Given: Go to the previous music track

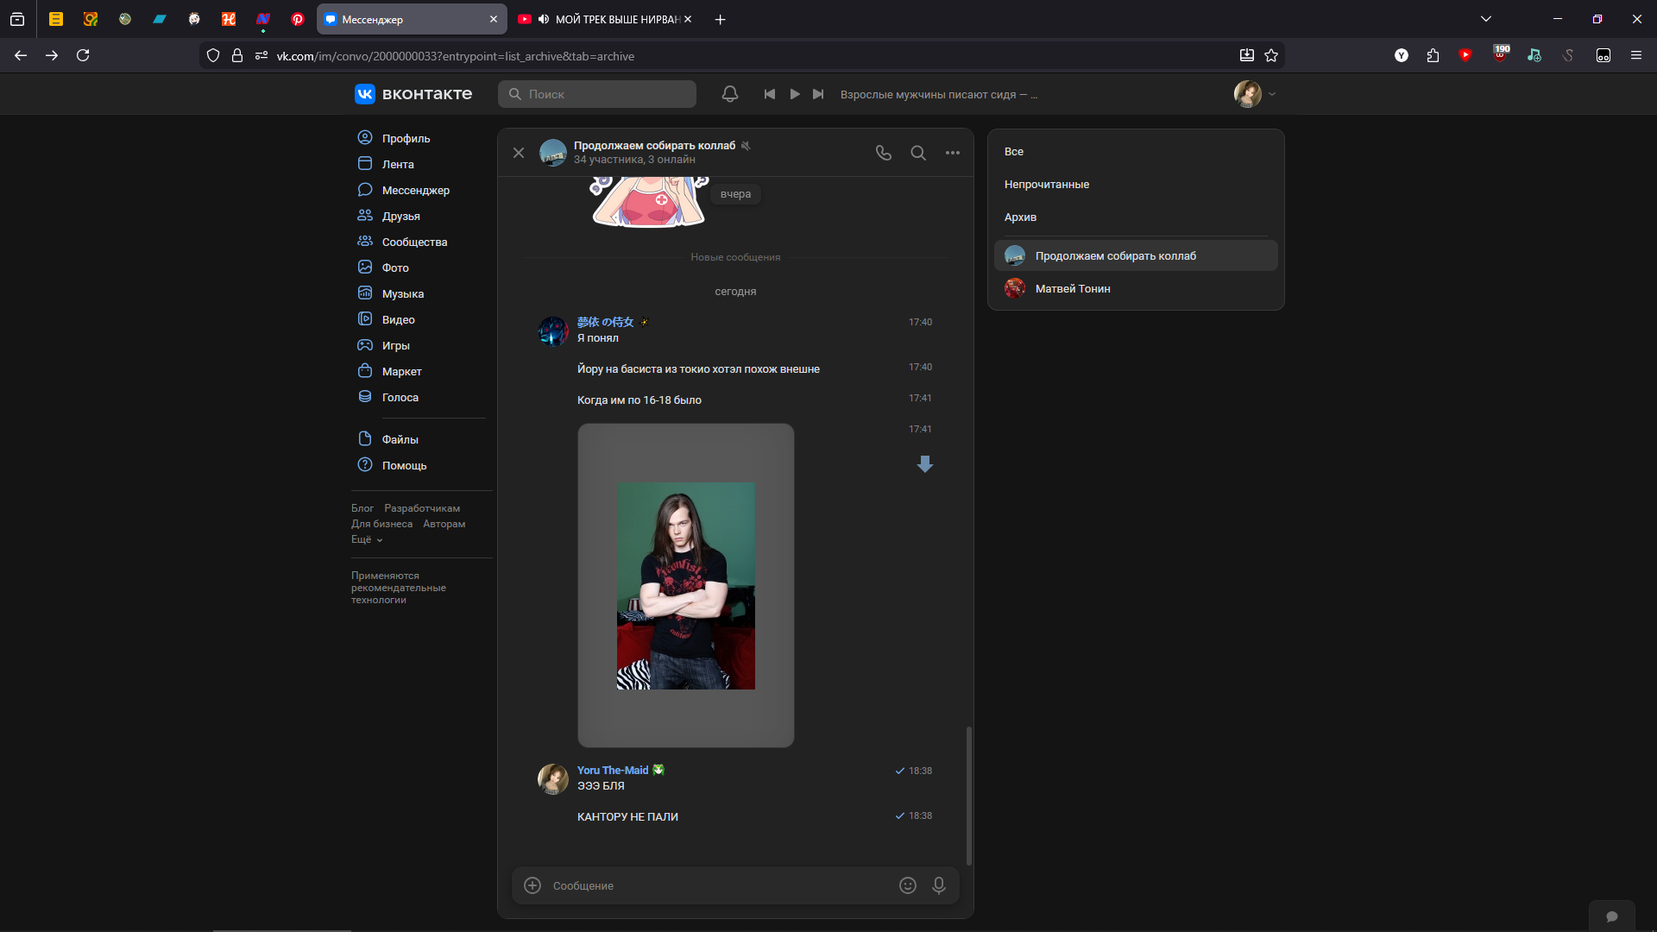Looking at the screenshot, I should click(x=770, y=94).
